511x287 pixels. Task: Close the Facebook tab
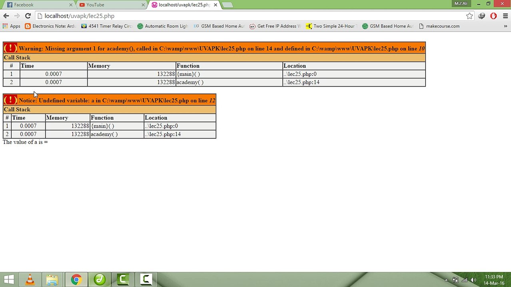[x=71, y=5]
